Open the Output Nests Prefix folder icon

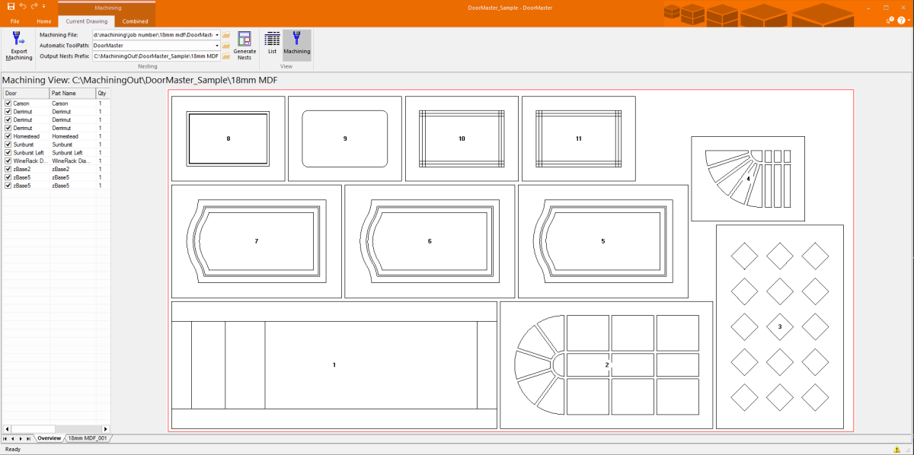click(225, 56)
